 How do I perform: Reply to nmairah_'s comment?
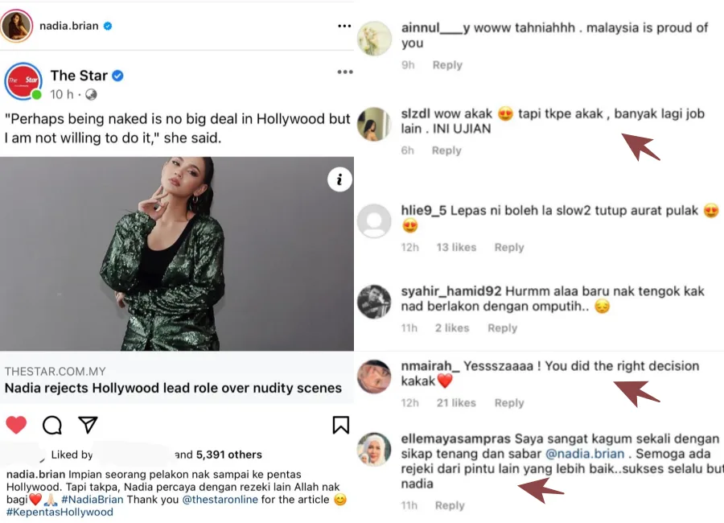[509, 403]
